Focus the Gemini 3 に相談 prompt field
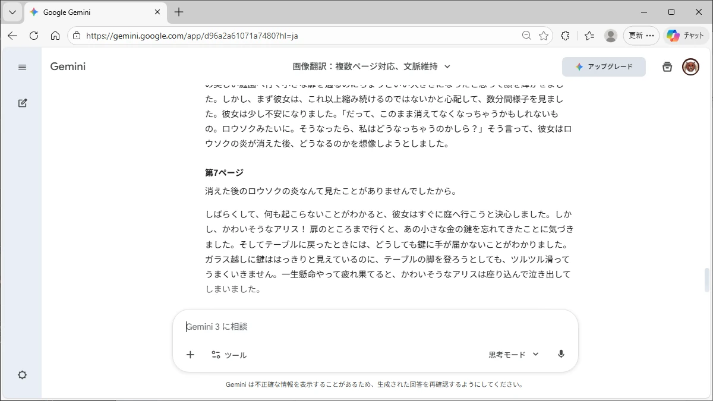Viewport: 713px width, 401px height. coord(374,327)
